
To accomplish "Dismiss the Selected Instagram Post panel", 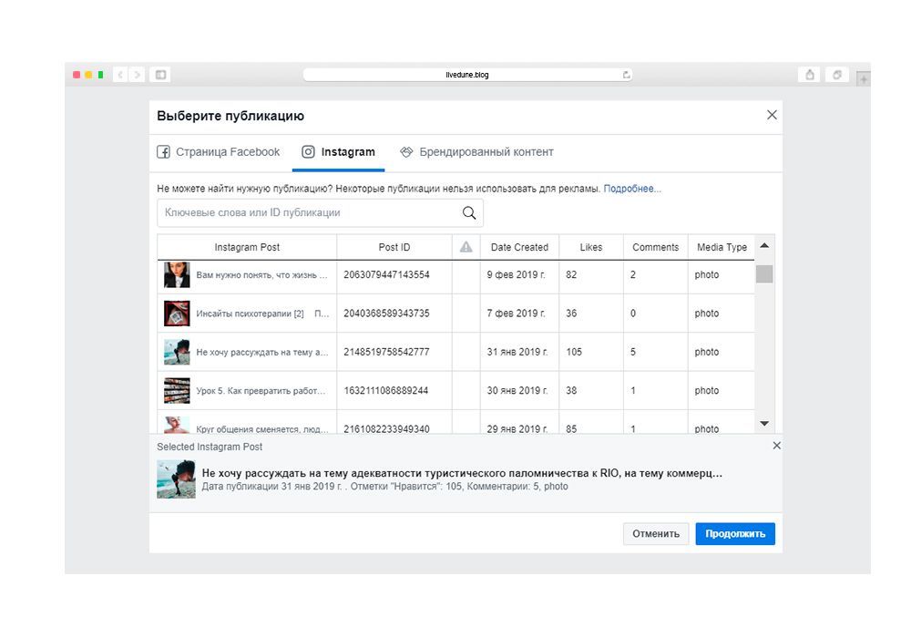I will pos(776,446).
